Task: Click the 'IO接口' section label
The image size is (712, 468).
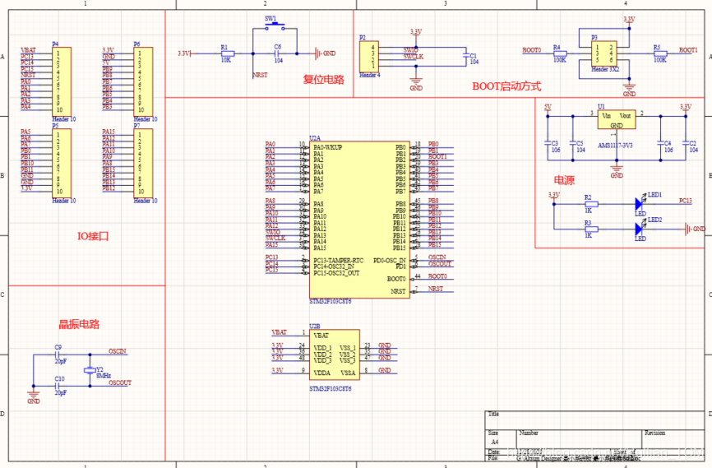Action: pyautogui.click(x=93, y=236)
